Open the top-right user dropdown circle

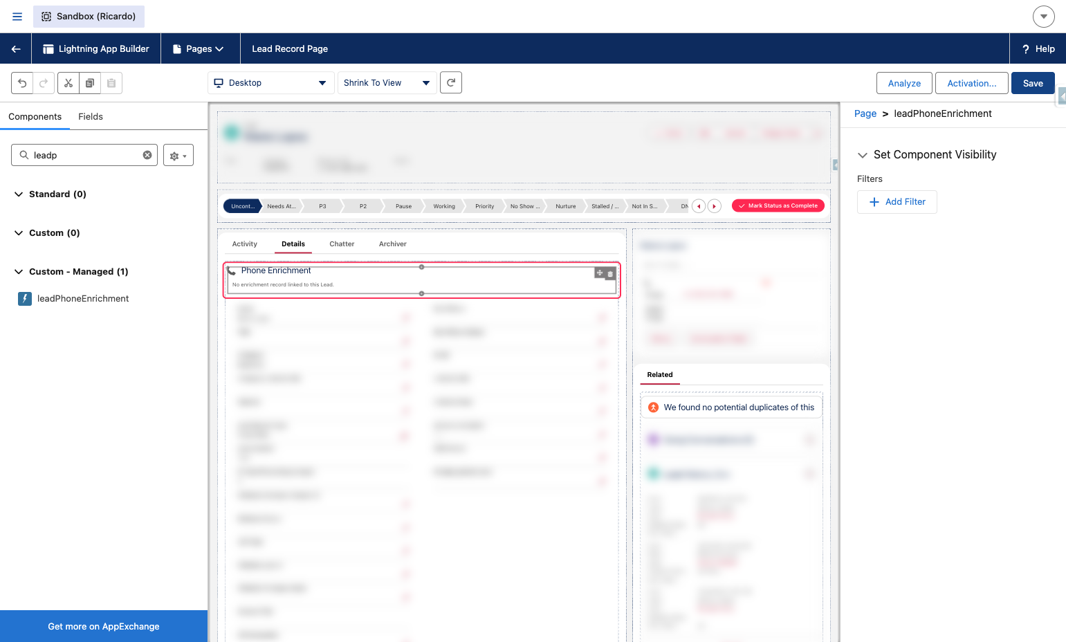tap(1044, 17)
